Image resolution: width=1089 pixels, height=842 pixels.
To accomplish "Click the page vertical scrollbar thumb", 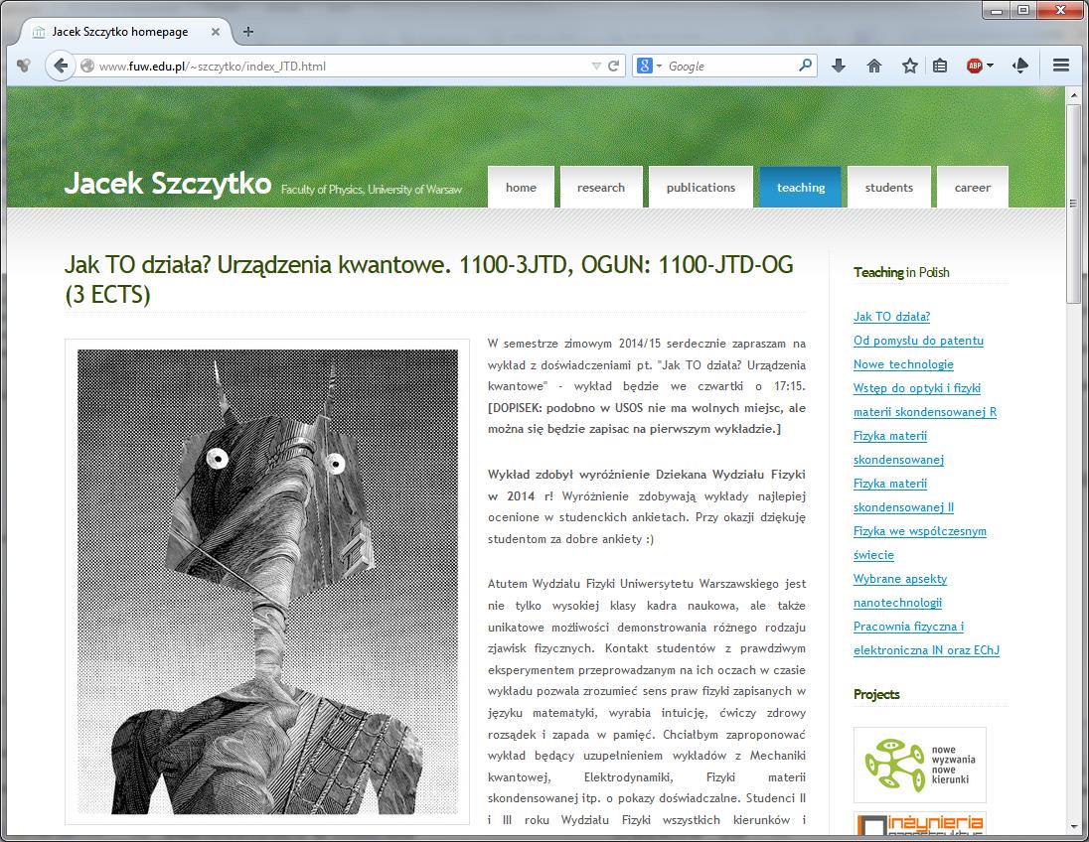I will pos(1074,204).
